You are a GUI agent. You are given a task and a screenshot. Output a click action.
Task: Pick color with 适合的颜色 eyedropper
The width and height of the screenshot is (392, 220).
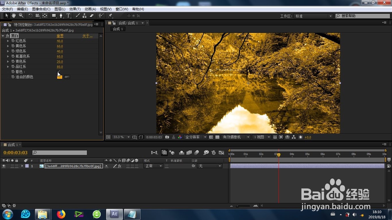click(x=67, y=77)
